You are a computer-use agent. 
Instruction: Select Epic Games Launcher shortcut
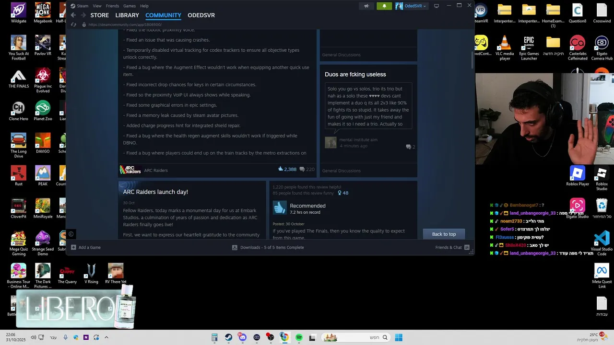[x=529, y=47]
